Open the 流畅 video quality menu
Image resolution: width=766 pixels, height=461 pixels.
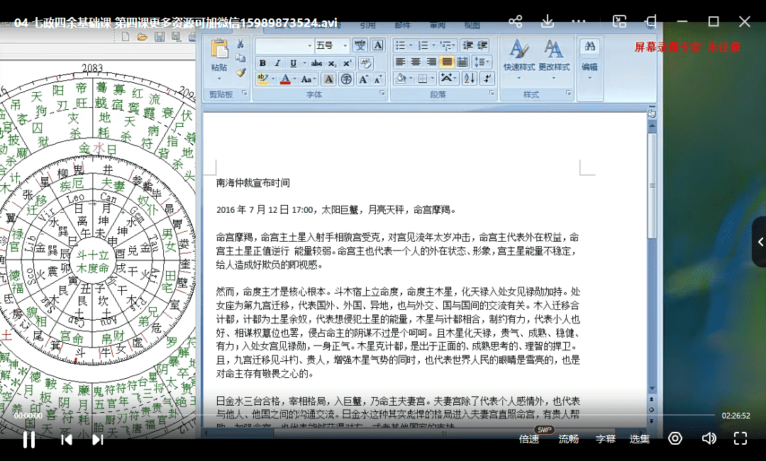coord(569,439)
